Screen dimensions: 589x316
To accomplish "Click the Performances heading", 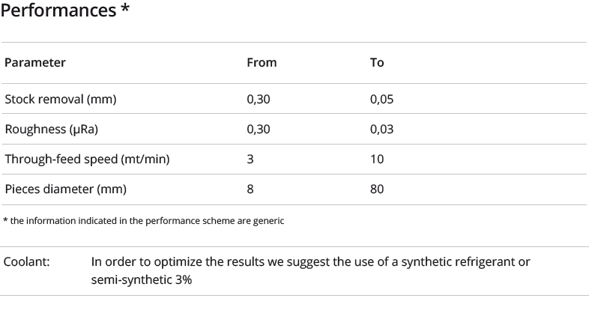I will click(x=65, y=10).
